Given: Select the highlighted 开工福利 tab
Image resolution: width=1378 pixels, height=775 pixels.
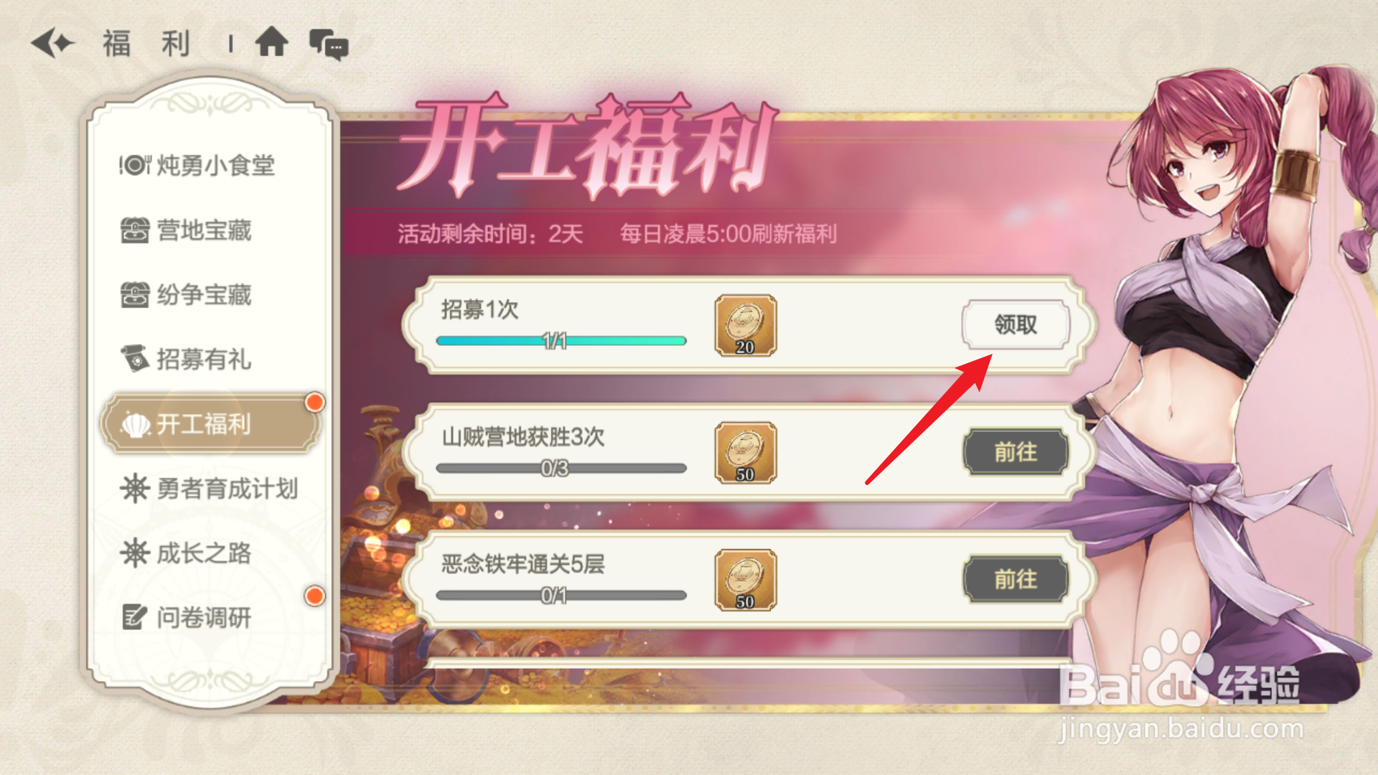Looking at the screenshot, I should pyautogui.click(x=210, y=423).
